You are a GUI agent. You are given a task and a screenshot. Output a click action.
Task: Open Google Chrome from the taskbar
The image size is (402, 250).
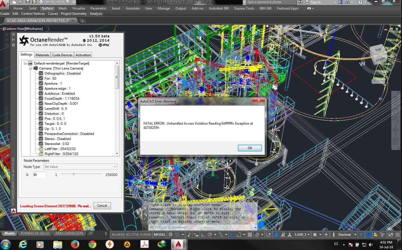coord(92,245)
